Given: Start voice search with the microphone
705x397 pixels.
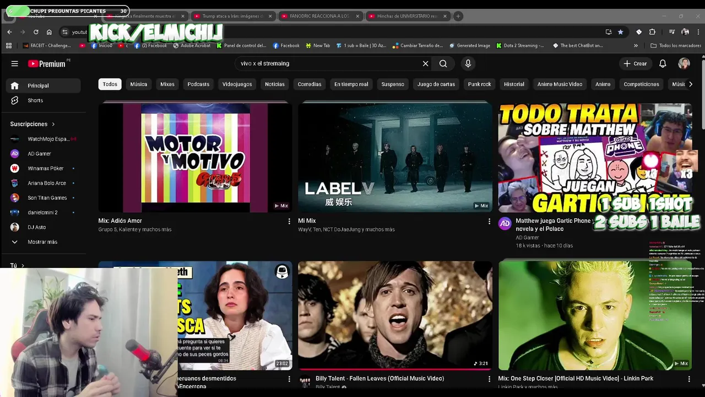Looking at the screenshot, I should (468, 63).
